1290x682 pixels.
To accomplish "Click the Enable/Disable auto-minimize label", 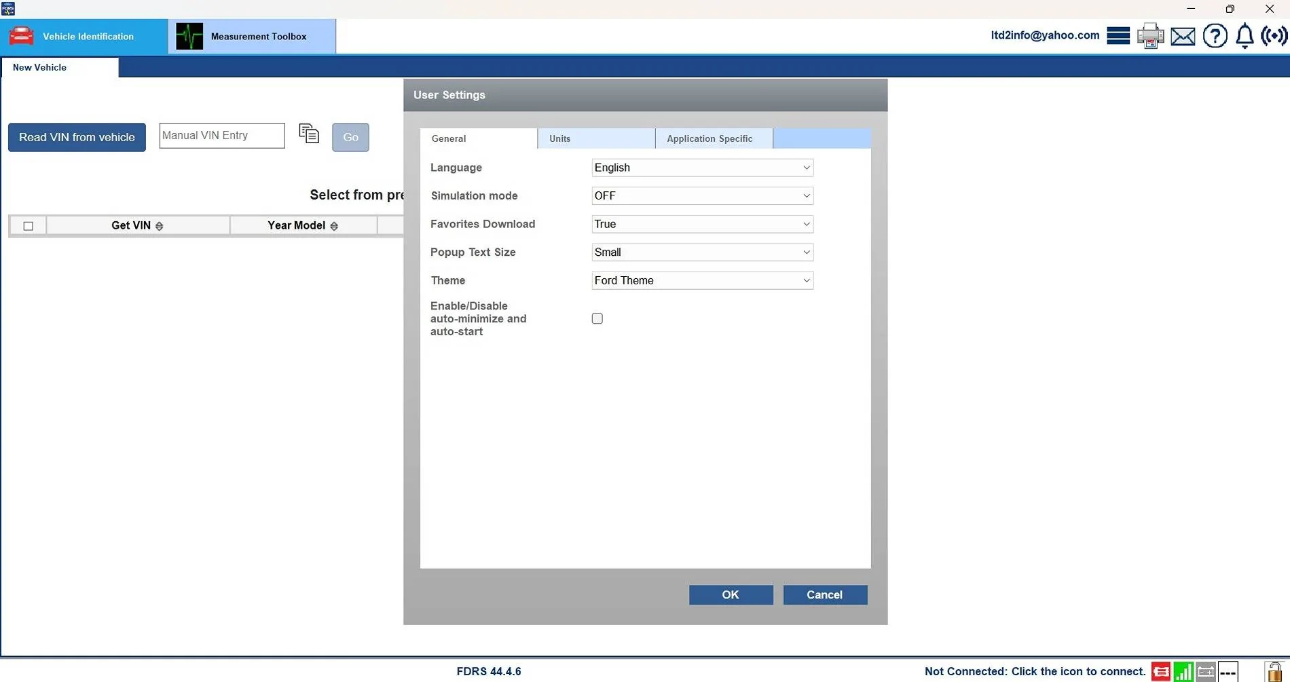I will pos(478,318).
